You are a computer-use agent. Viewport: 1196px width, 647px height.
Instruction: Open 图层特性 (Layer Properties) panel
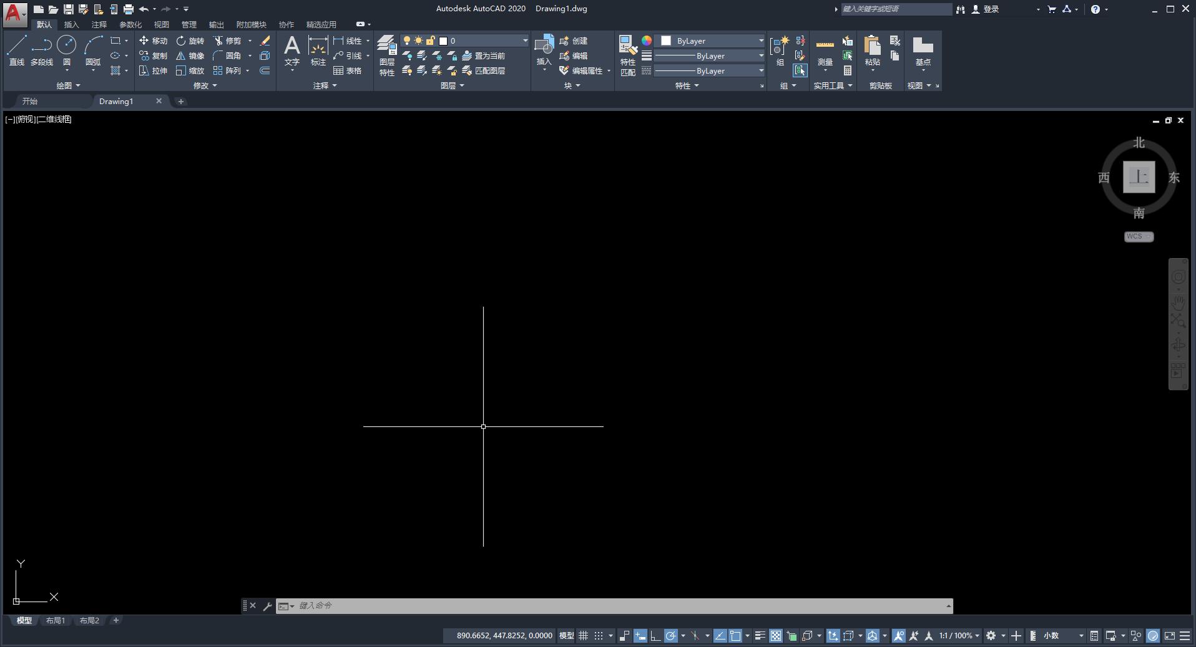pos(387,55)
